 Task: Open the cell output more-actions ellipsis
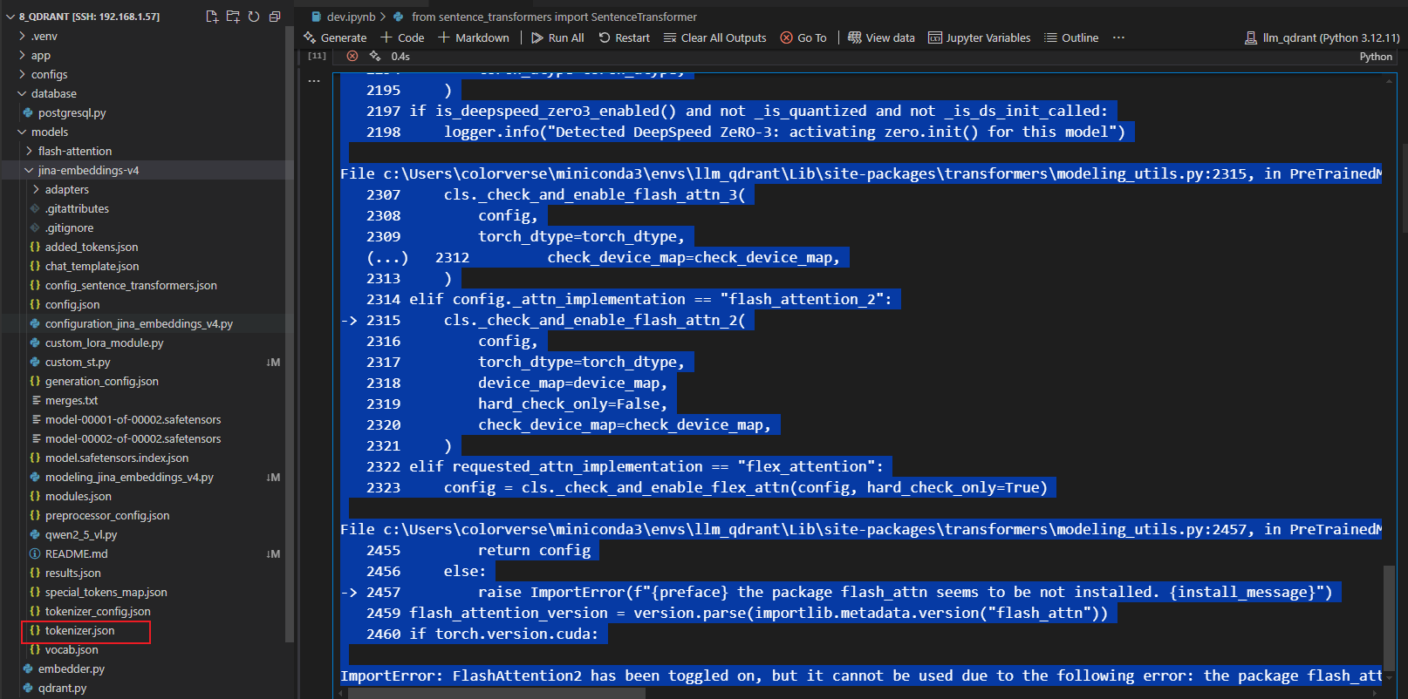pos(314,80)
